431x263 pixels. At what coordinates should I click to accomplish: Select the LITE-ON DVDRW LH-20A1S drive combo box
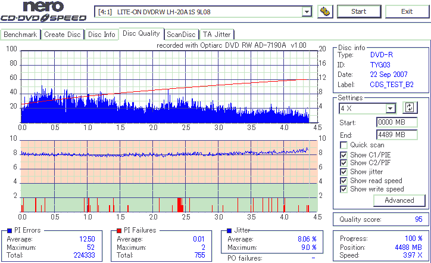(x=203, y=12)
